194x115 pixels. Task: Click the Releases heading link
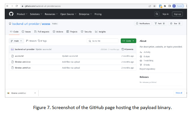pos(144,77)
